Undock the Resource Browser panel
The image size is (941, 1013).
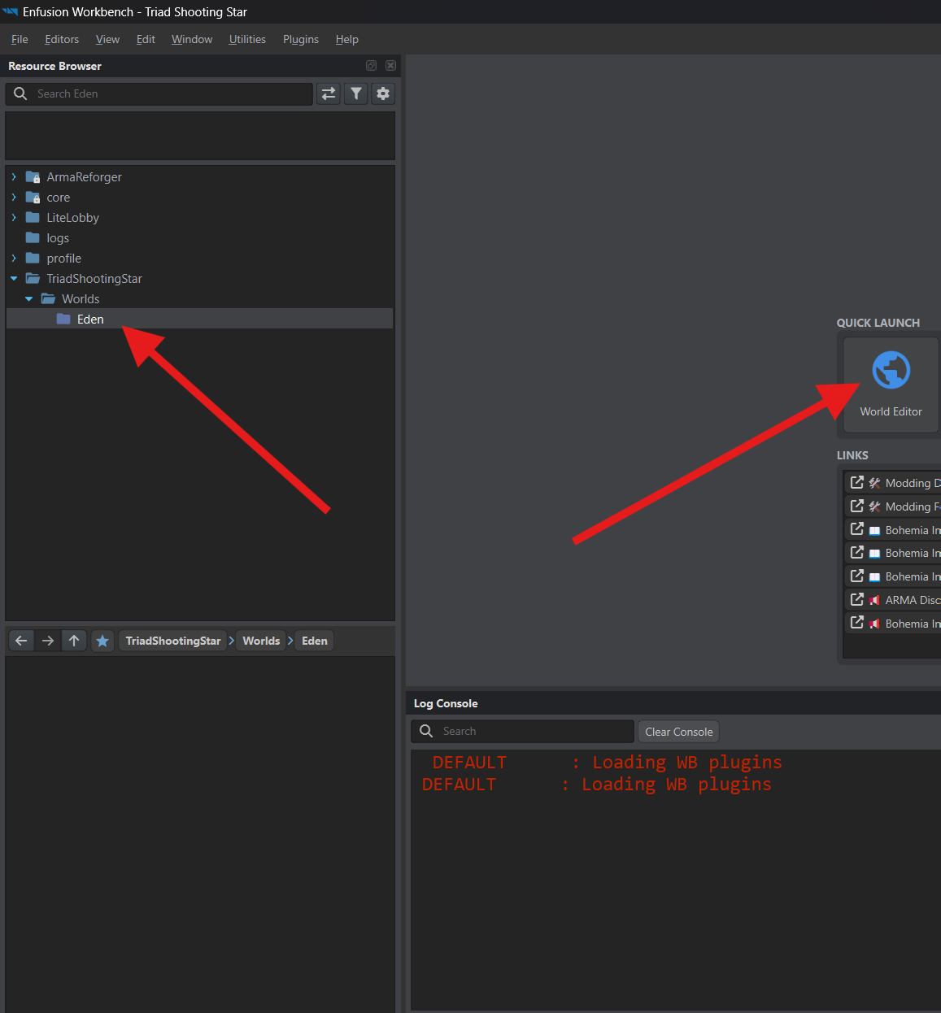click(x=371, y=66)
